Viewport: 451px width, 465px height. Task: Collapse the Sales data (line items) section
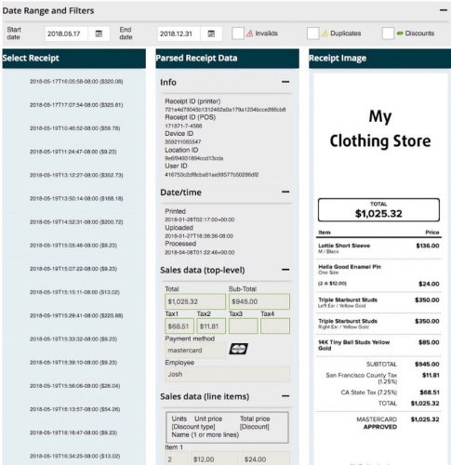[285, 396]
